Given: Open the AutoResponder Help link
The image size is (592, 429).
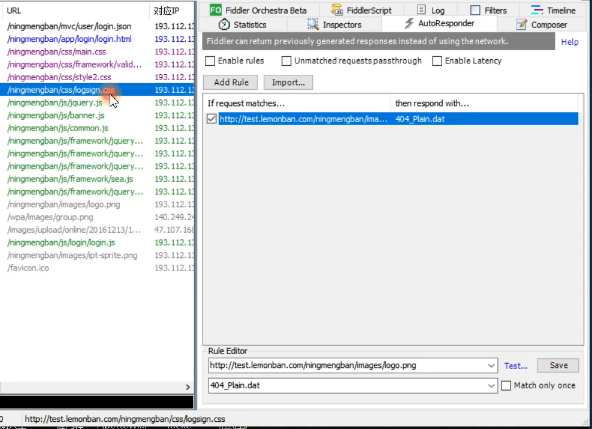Looking at the screenshot, I should (x=569, y=42).
